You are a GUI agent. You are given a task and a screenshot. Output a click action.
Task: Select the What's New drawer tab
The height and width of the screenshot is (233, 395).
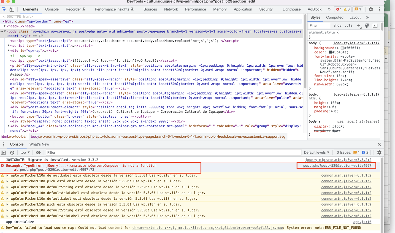39,144
